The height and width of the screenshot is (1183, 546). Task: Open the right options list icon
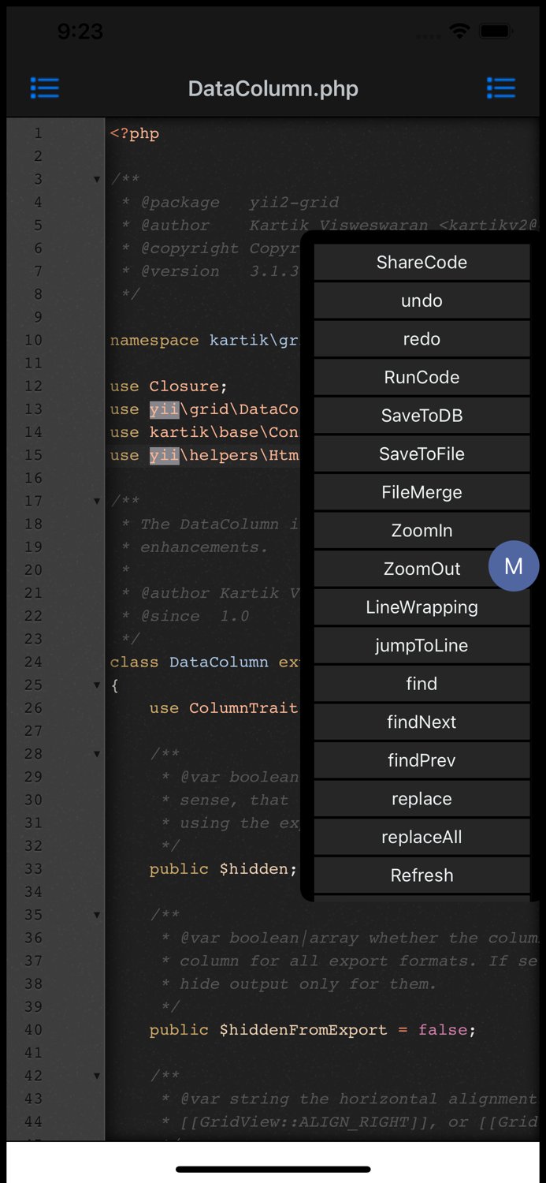coord(501,88)
